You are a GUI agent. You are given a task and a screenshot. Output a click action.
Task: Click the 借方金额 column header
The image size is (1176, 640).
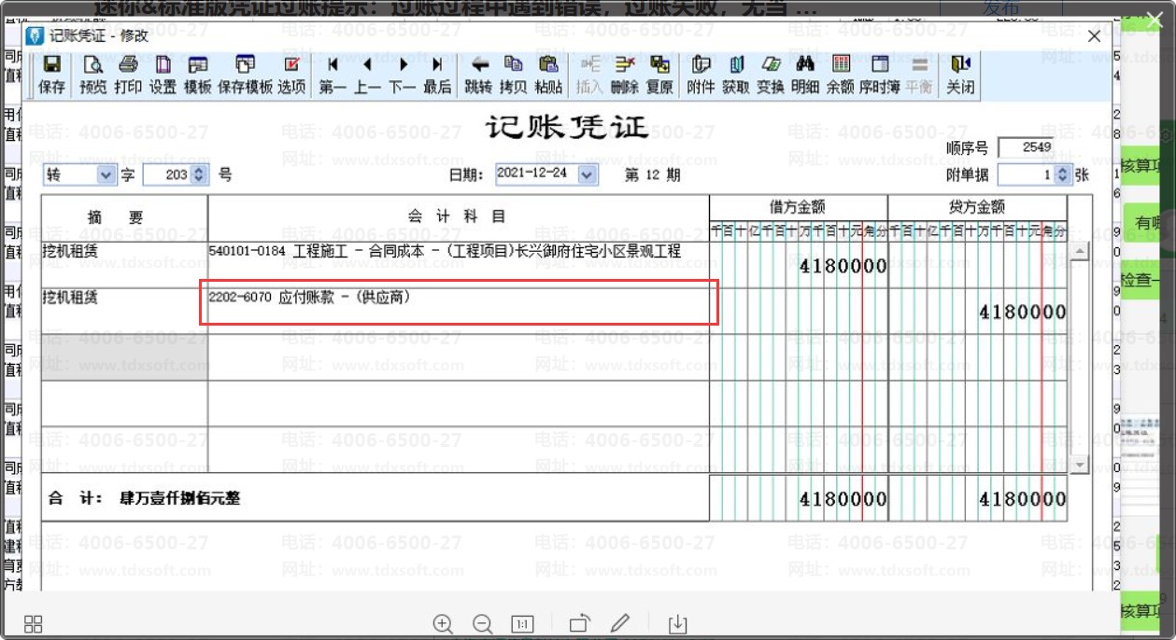[798, 207]
